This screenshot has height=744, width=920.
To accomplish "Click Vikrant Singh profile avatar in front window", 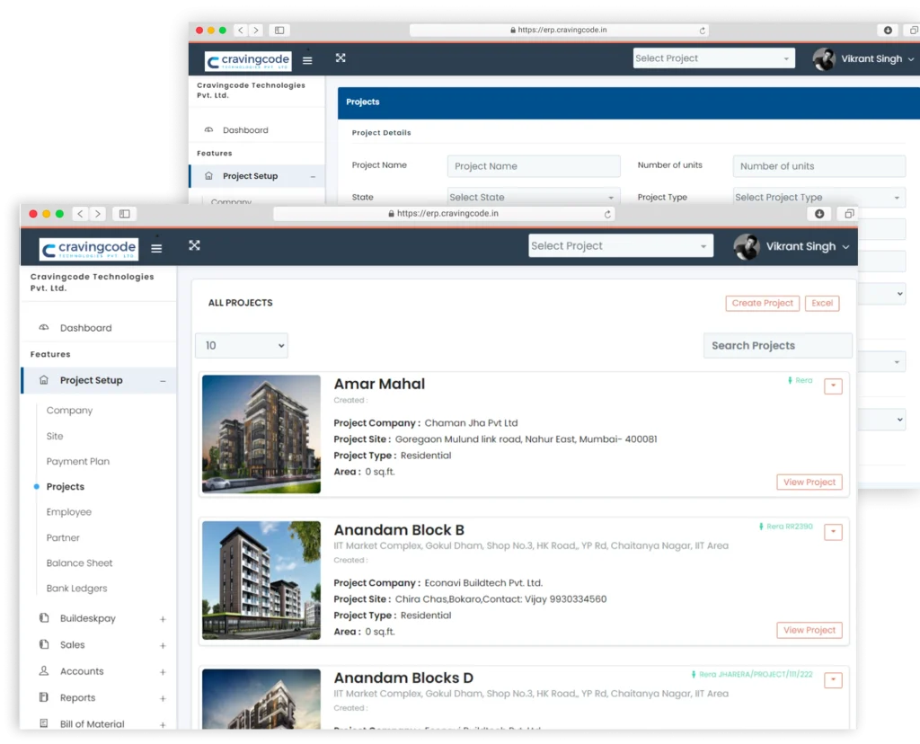I will 747,247.
